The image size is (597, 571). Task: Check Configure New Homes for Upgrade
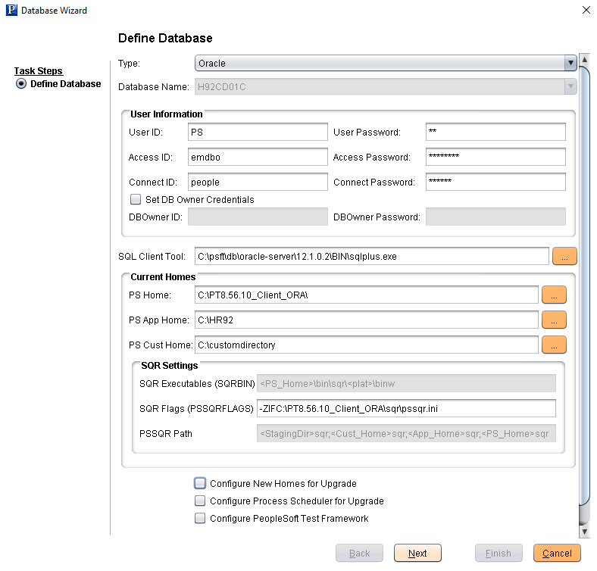click(200, 483)
